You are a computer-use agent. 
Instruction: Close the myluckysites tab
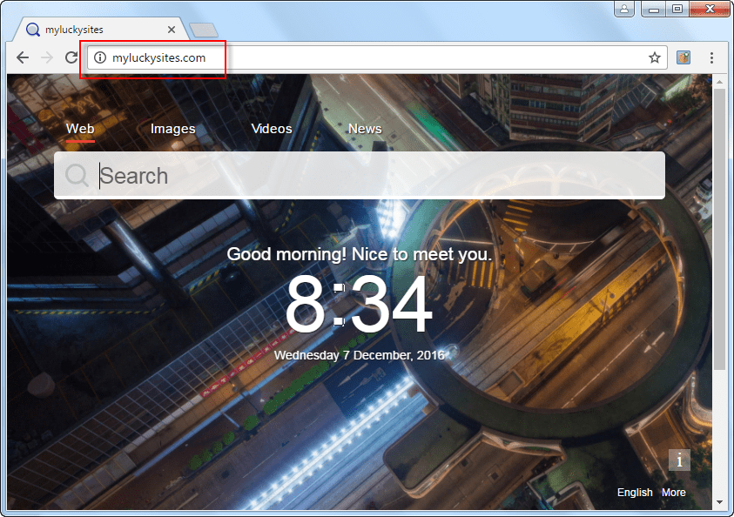coord(172,30)
